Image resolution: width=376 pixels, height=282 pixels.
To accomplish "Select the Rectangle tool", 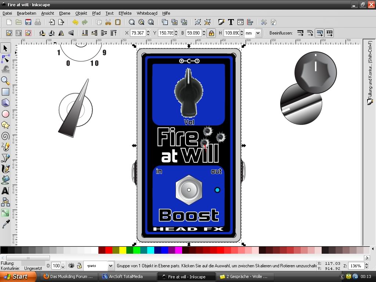I will [x=5, y=92].
